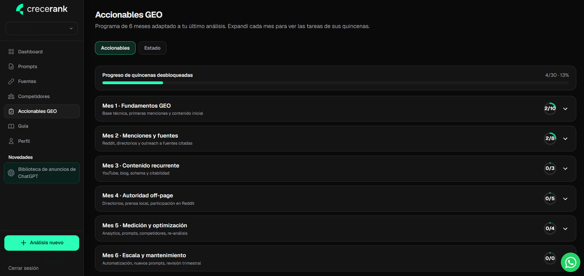Open the project selector dropdown
This screenshot has height=276, width=584.
(x=42, y=28)
